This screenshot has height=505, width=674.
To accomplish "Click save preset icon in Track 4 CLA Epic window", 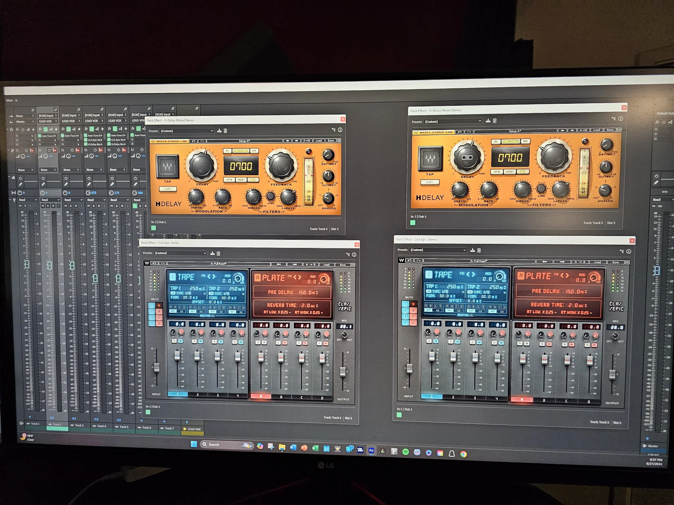I will [x=212, y=253].
